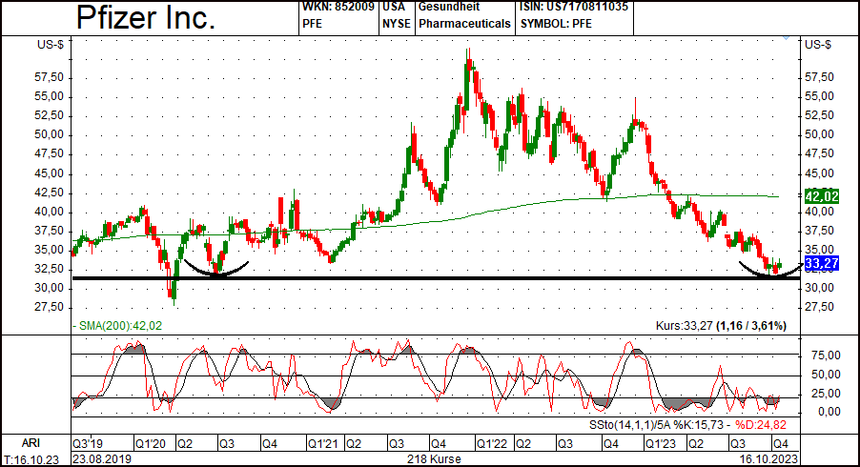
Task: Select 0,00 on the stochastic axis
Action: point(829,412)
